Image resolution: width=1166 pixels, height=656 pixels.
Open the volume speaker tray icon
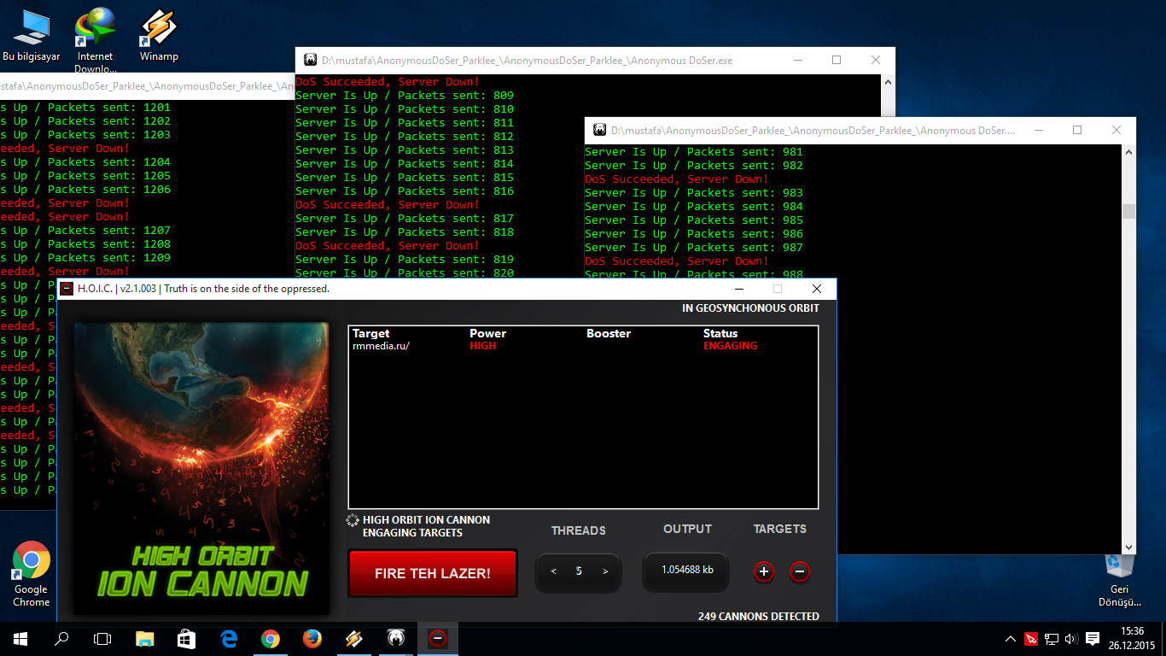[x=1071, y=639]
